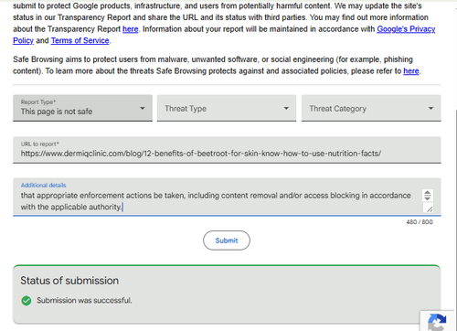
Task: Click the green success checkmark icon
Action: (x=27, y=301)
